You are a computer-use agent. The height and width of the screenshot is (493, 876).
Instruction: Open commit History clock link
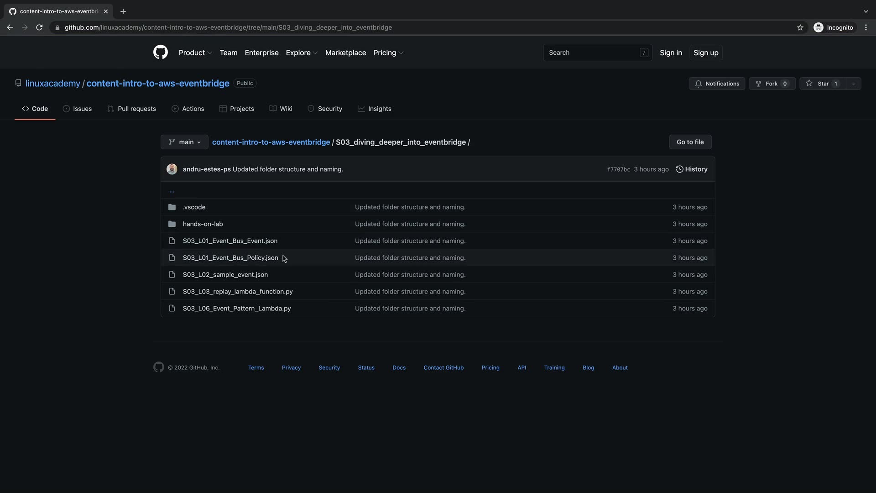(x=692, y=169)
